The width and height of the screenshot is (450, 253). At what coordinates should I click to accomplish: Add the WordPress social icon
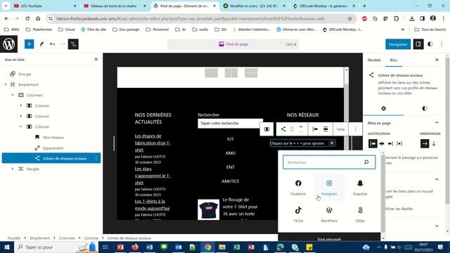pos(329,214)
